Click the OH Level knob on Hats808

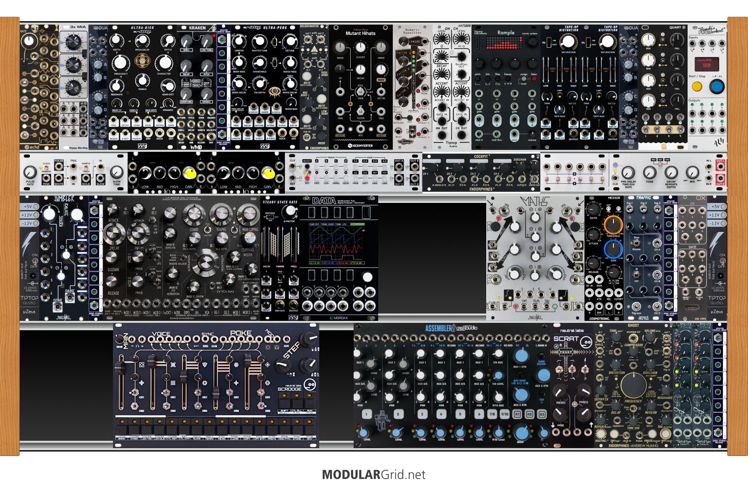point(441,39)
